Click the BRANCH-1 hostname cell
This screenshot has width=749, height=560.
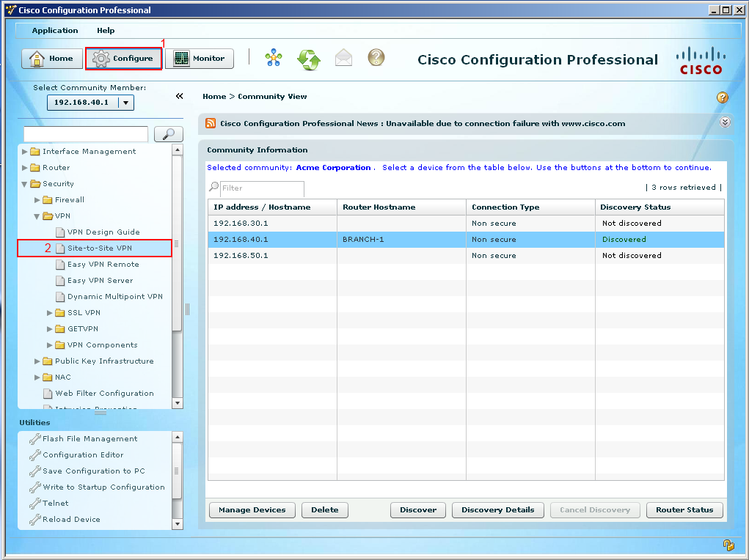pos(401,240)
